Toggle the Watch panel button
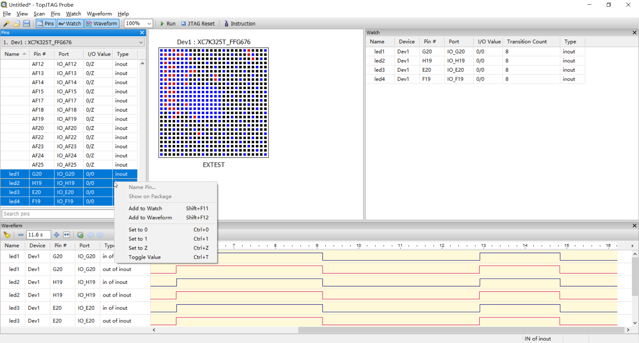 (x=70, y=24)
